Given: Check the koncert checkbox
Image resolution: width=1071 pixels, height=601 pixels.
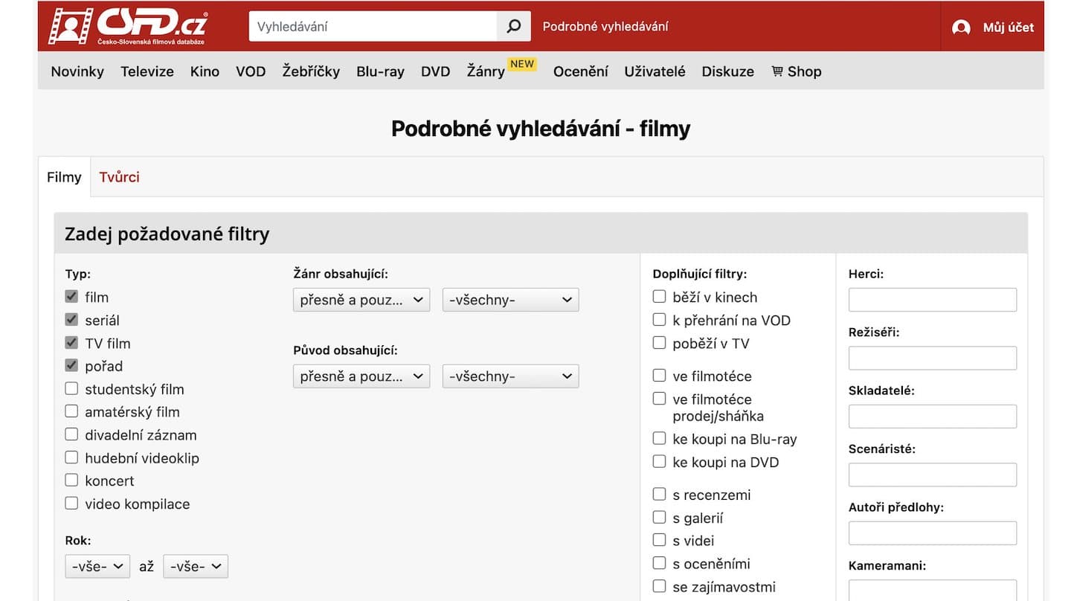Looking at the screenshot, I should pos(71,481).
